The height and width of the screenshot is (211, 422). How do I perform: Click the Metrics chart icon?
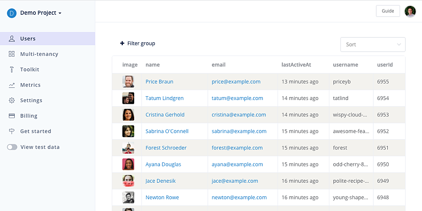pos(11,85)
